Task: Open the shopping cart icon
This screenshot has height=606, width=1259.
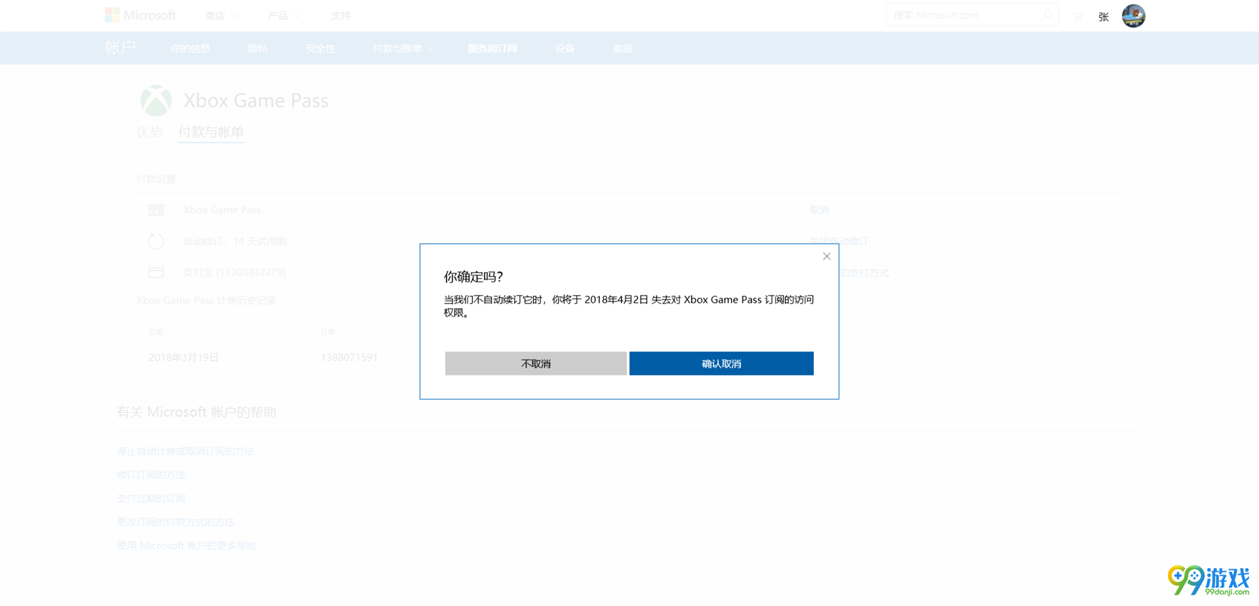Action: tap(1077, 16)
